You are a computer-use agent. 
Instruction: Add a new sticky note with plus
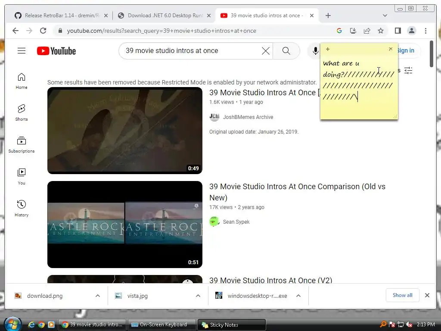328,49
